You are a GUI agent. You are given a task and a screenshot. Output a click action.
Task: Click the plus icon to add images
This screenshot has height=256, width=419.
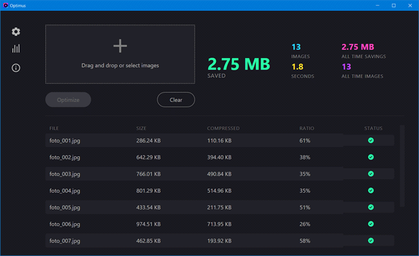click(x=120, y=46)
